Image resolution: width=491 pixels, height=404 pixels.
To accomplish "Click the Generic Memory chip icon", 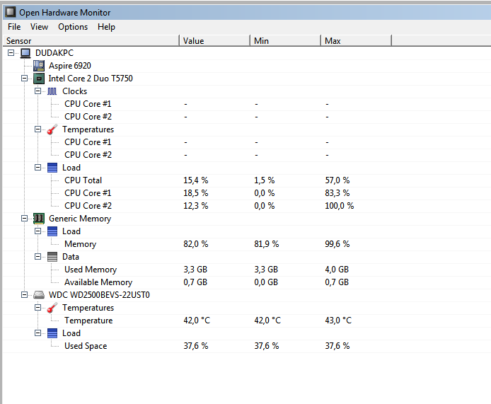I will tap(39, 219).
